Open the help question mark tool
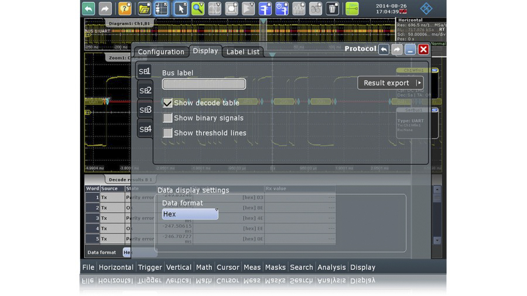 click(125, 8)
